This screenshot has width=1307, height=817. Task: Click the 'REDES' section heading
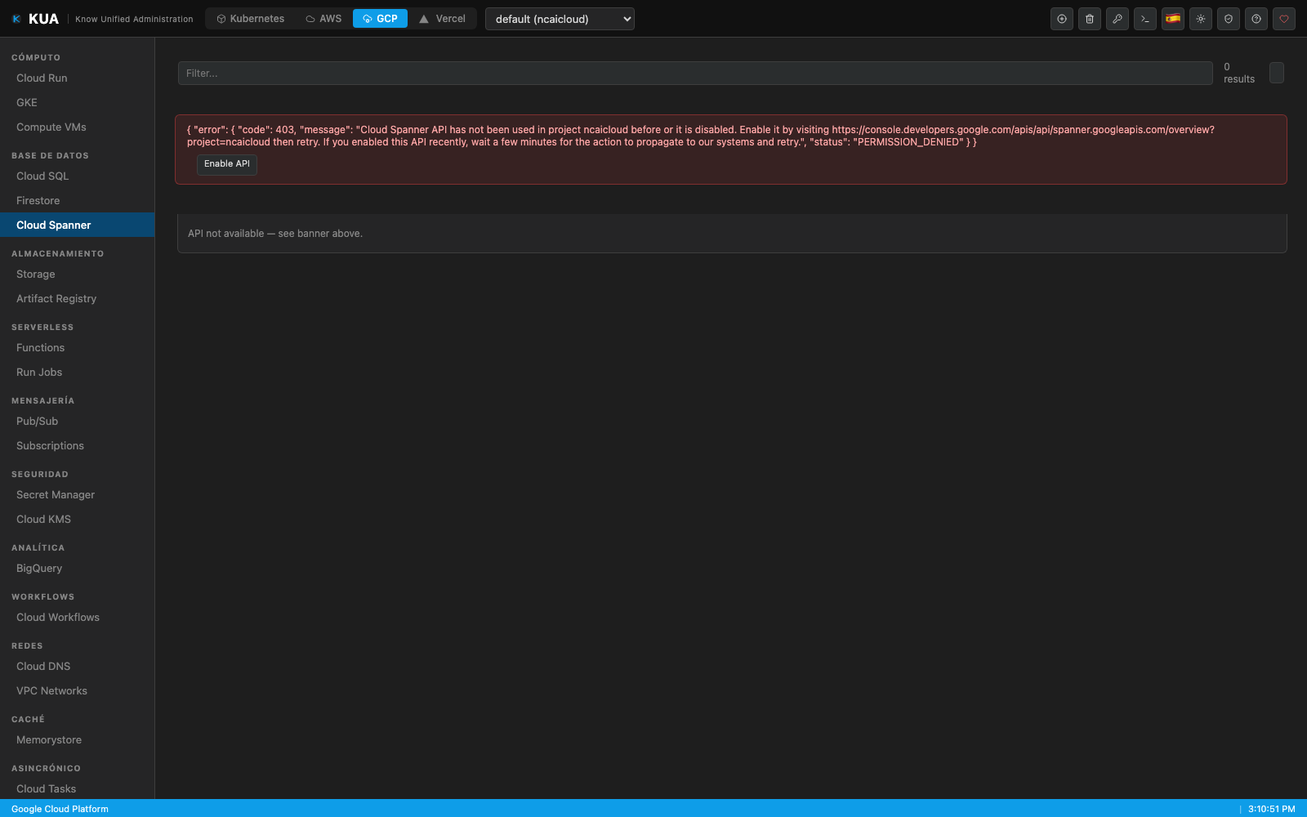[27, 646]
